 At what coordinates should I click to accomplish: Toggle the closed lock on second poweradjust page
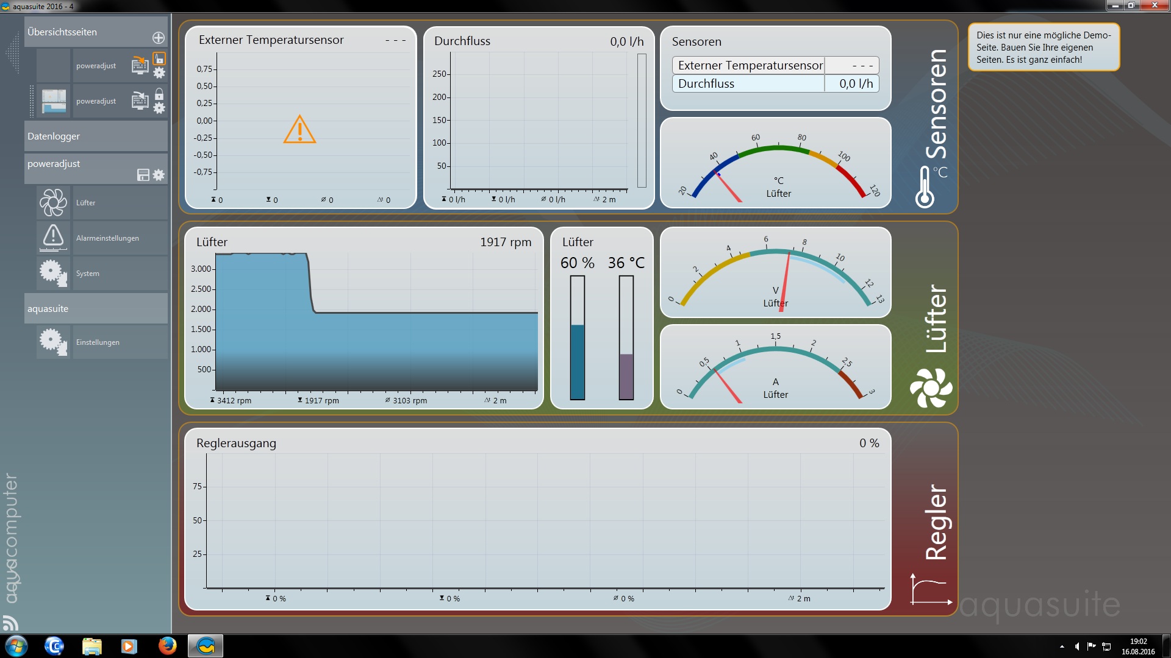tap(159, 94)
